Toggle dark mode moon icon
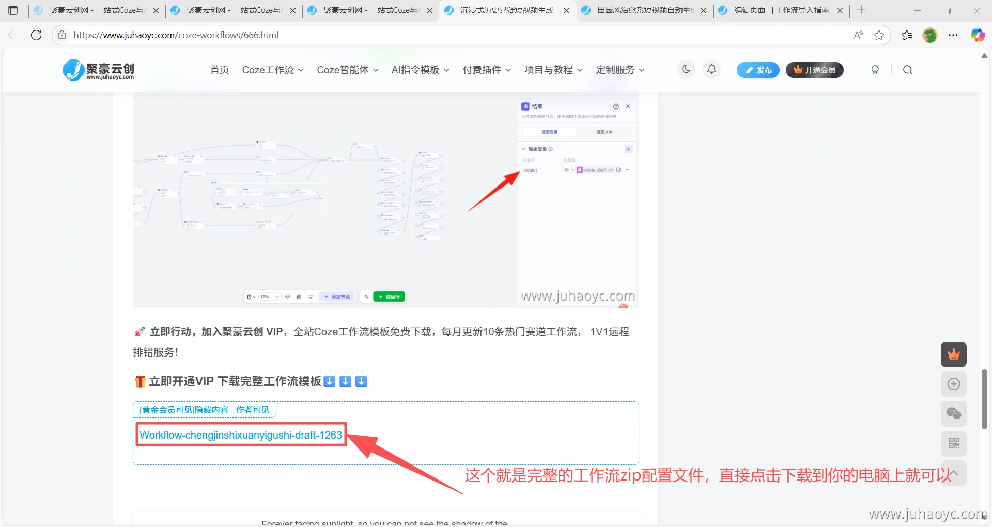Viewport: 992px width, 527px height. point(686,69)
